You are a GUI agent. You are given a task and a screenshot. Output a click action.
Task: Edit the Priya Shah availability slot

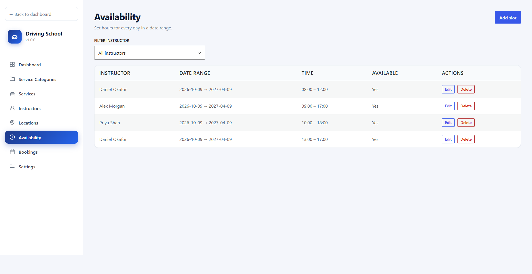[x=448, y=123]
